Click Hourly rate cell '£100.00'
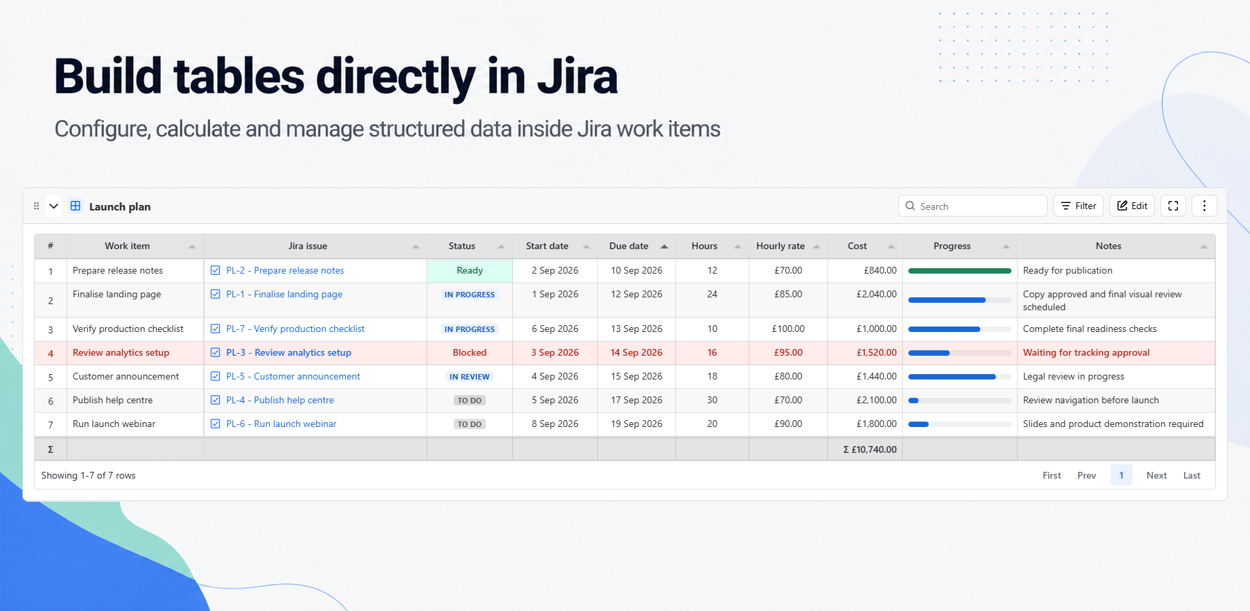 [788, 329]
